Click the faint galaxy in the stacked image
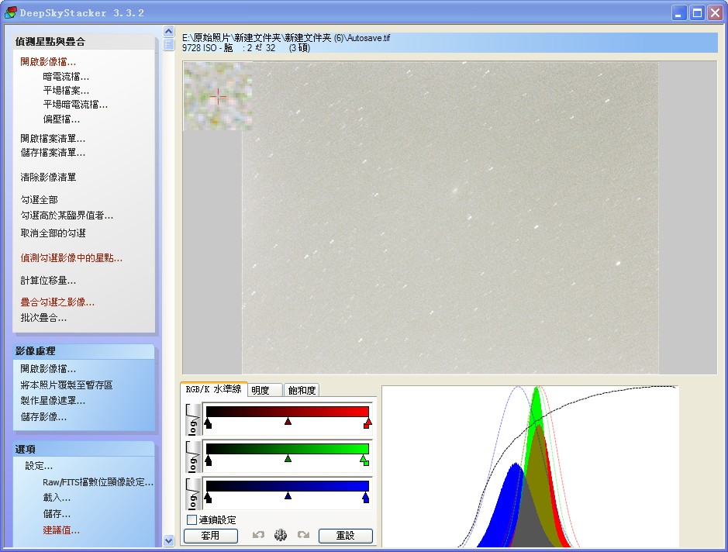Image resolution: width=728 pixels, height=552 pixels. pos(454,191)
